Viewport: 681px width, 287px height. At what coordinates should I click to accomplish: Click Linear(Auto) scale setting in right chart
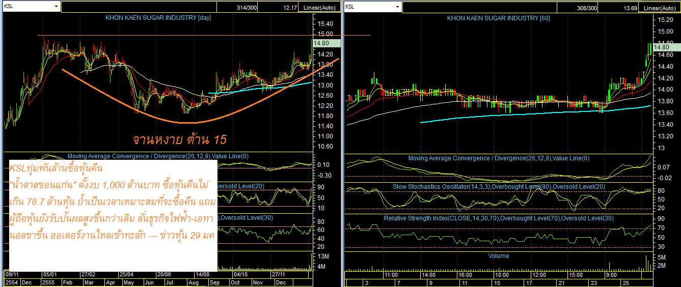click(661, 8)
